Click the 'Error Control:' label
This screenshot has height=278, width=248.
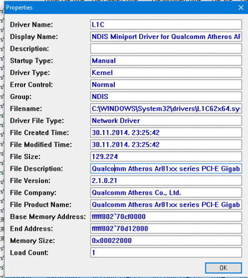coord(32,85)
